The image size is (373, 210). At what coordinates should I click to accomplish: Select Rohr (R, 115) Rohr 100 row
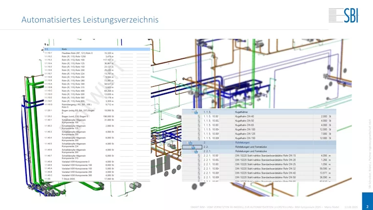coord(97,60)
